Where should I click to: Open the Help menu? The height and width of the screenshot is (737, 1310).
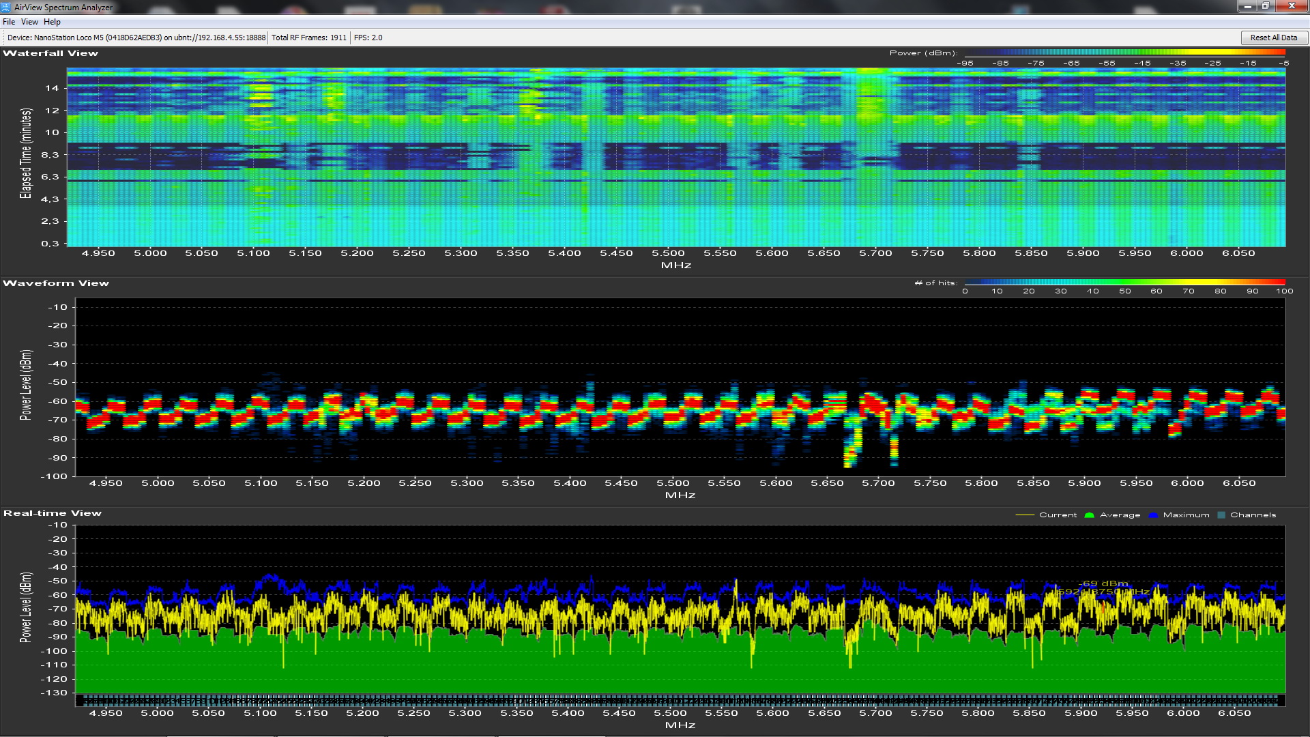[x=52, y=22]
